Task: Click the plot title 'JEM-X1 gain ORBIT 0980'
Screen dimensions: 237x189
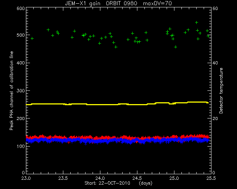Action: (x=101, y=3)
